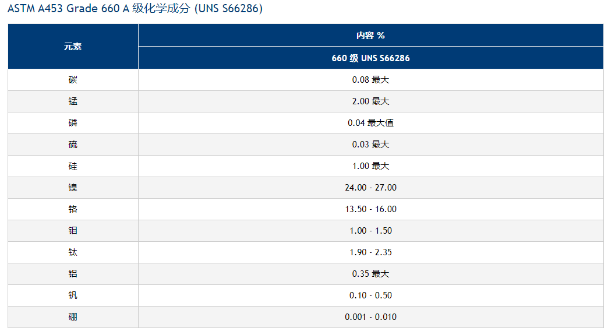Viewport: 608px width, 331px height.
Task: Click the 13.50 - 16.00 chromium range
Action: coord(371,209)
